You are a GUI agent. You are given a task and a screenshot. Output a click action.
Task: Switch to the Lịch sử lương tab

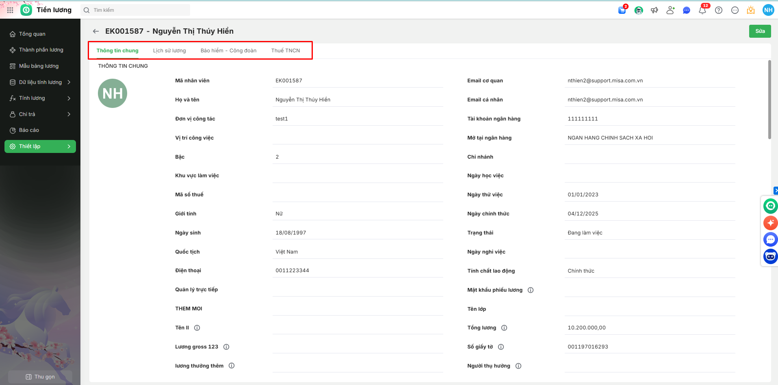pos(169,51)
